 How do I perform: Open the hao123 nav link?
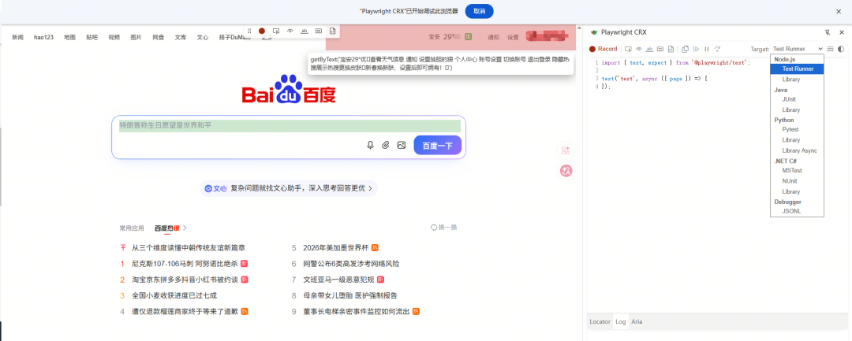coord(43,37)
